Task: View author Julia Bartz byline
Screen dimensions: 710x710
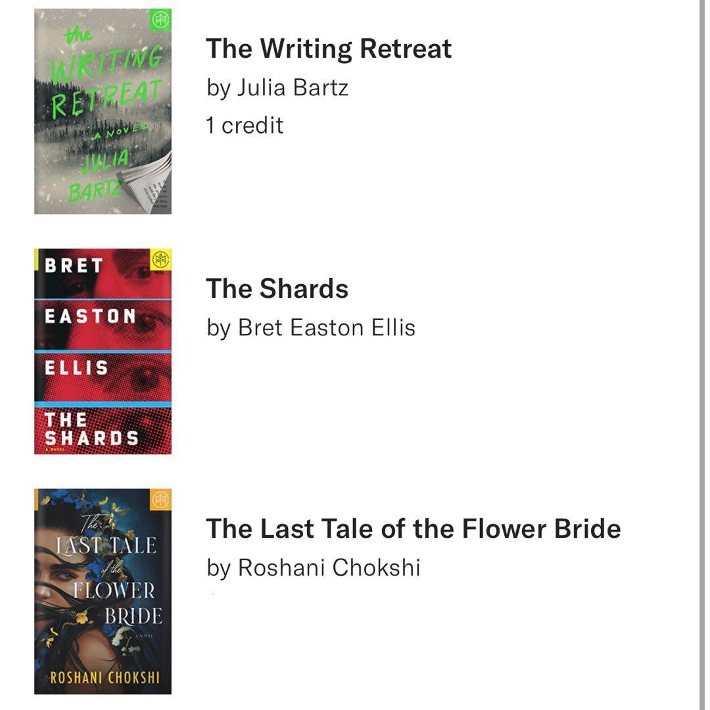Action: coord(277,87)
